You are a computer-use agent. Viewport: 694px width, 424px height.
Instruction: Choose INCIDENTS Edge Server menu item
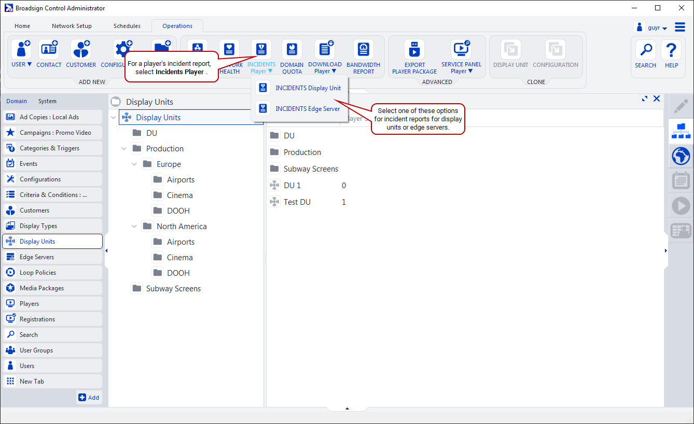click(x=299, y=109)
